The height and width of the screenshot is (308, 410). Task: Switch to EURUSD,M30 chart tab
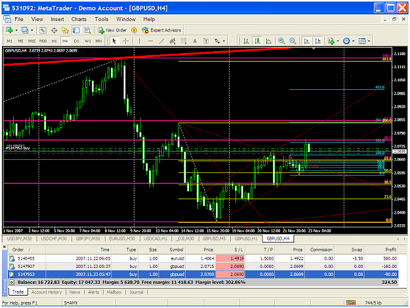pos(122,239)
